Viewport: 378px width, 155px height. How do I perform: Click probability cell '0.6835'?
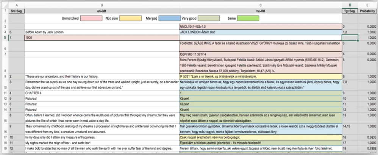(367, 138)
